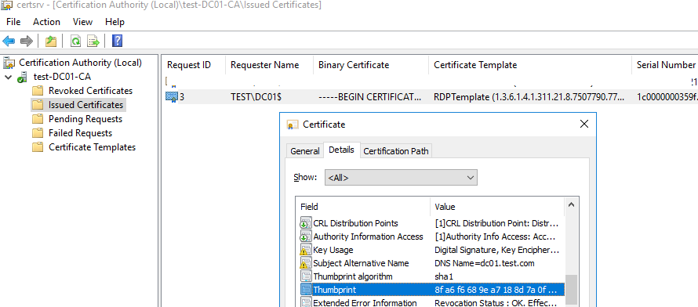Click the fields list scrollbar thumb
Screen dimensions: 698x307
[572, 291]
